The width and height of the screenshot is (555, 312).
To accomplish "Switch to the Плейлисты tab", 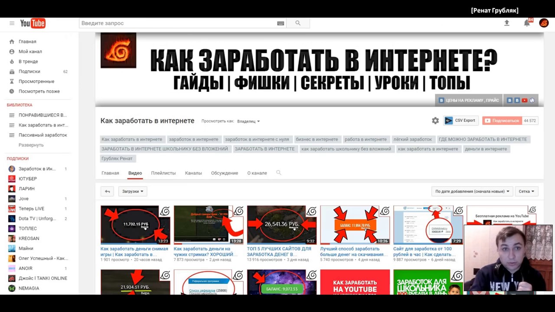I will coord(163,173).
